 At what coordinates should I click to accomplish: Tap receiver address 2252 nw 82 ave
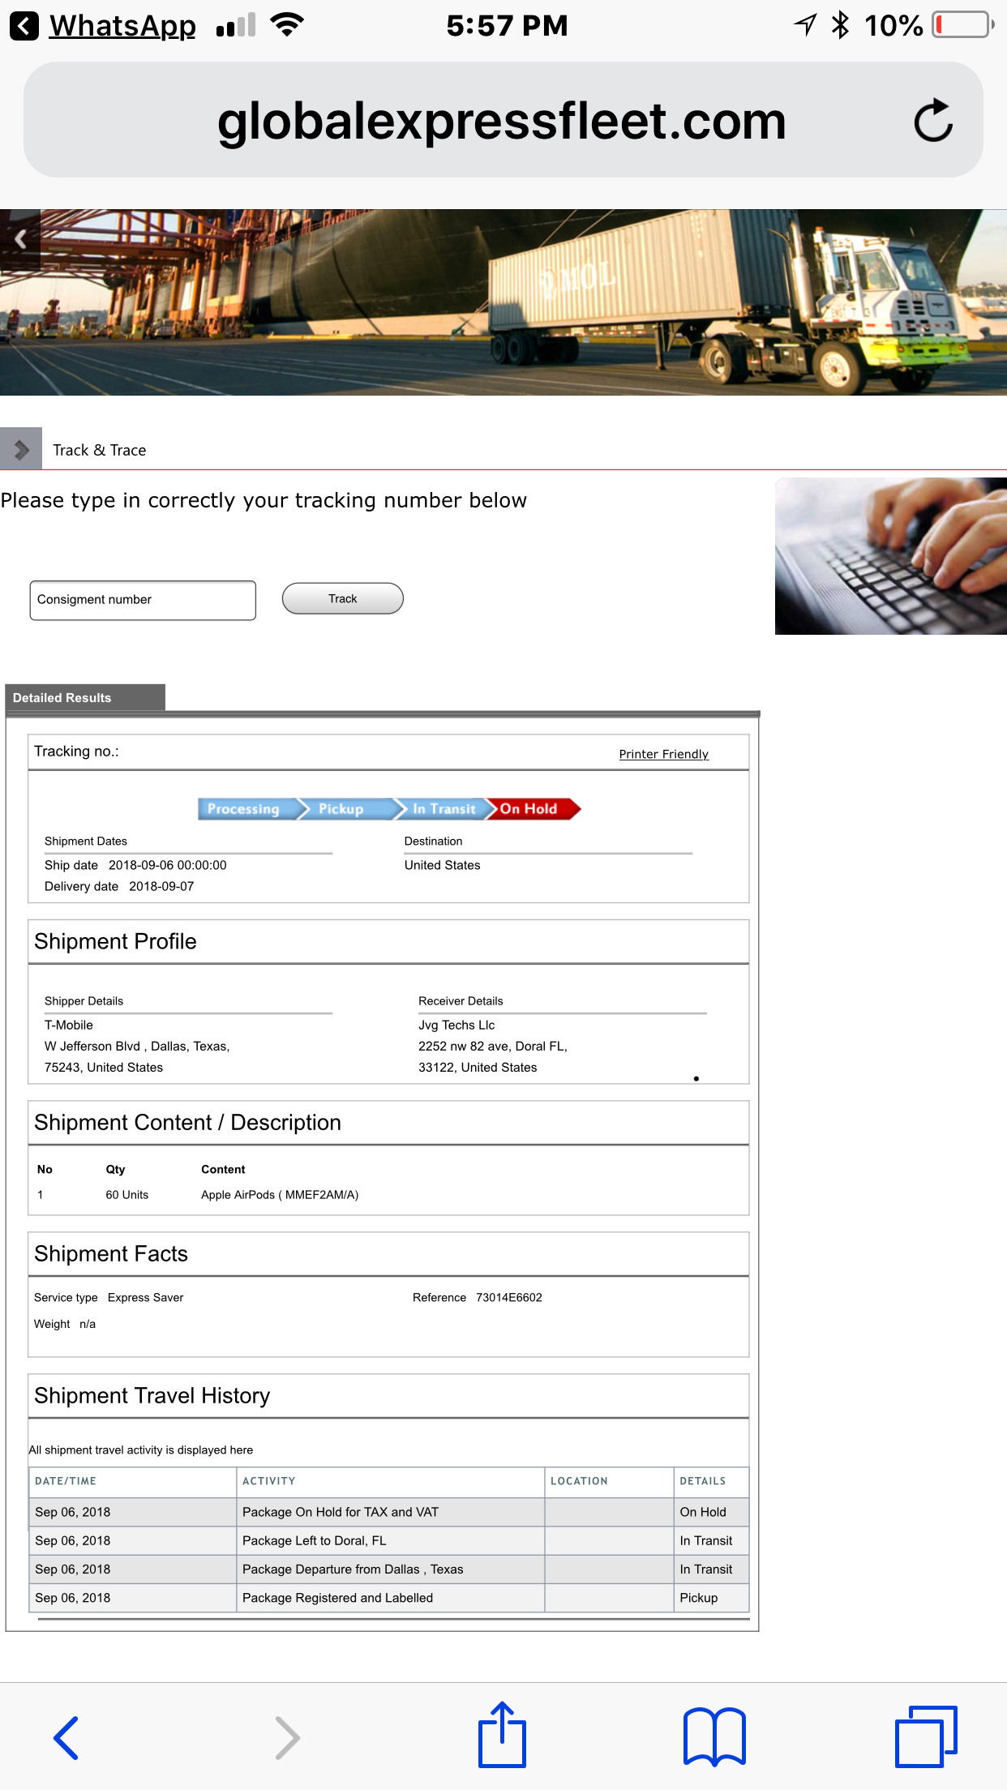pyautogui.click(x=493, y=1046)
